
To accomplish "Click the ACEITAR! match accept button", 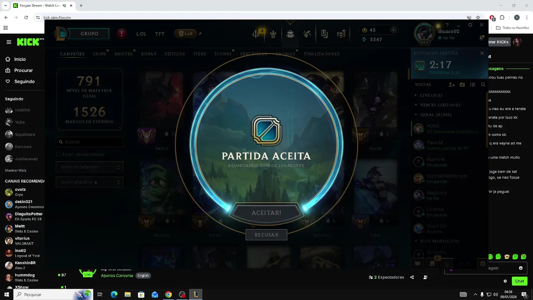I will [266, 213].
